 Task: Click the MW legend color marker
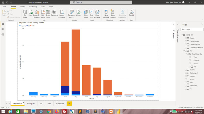click(31, 26)
